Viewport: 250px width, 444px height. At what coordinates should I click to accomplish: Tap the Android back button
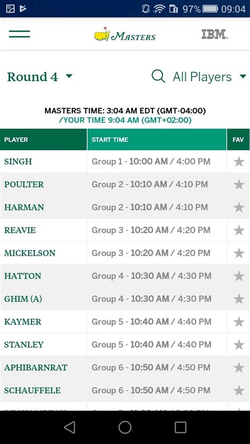70,427
